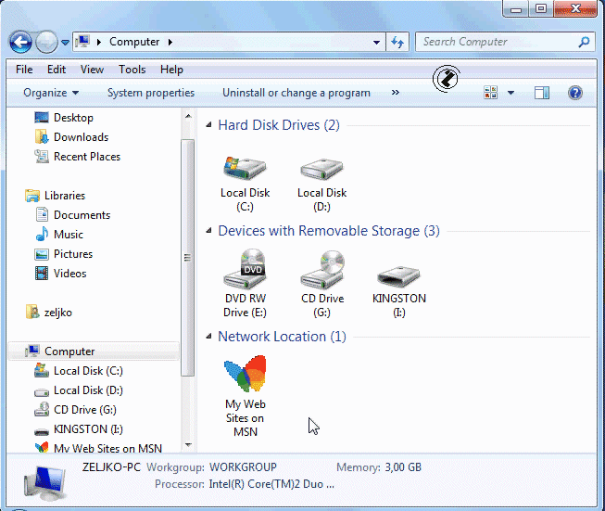This screenshot has height=511, width=605.
Task: Toggle the preview pane icon
Action: [x=542, y=93]
